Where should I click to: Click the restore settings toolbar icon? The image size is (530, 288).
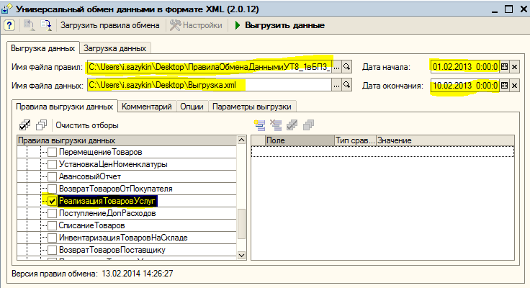point(29,25)
